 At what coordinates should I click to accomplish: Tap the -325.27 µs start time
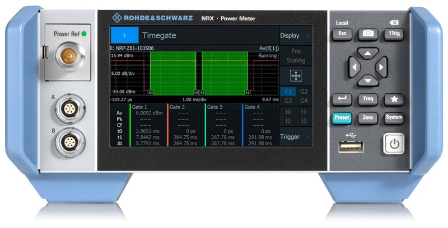(x=122, y=99)
